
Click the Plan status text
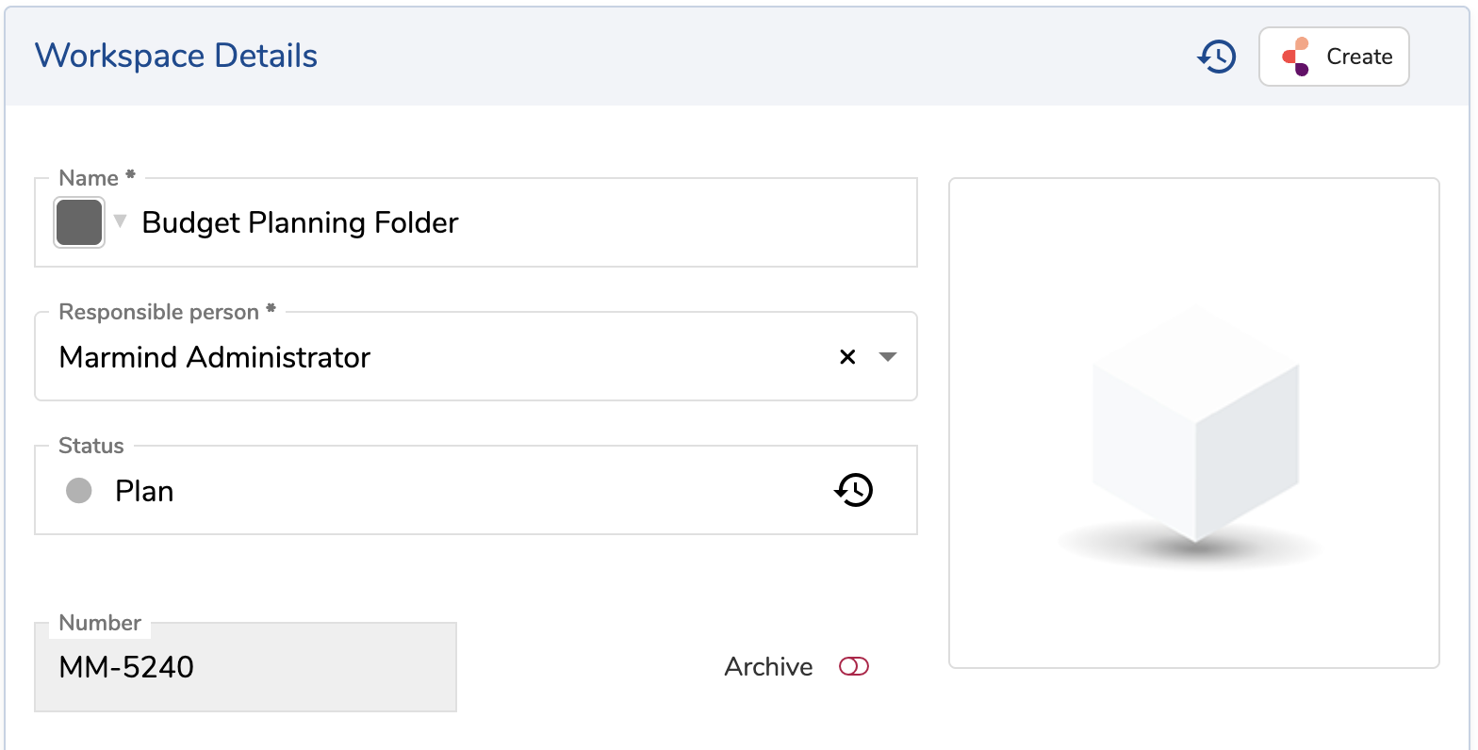(x=144, y=491)
